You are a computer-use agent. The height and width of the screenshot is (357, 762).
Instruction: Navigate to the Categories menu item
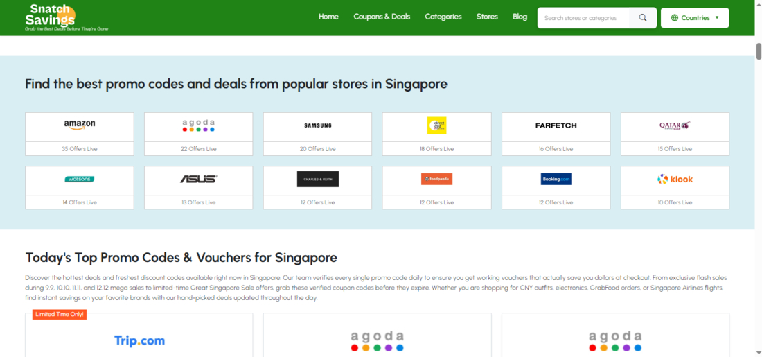point(443,17)
